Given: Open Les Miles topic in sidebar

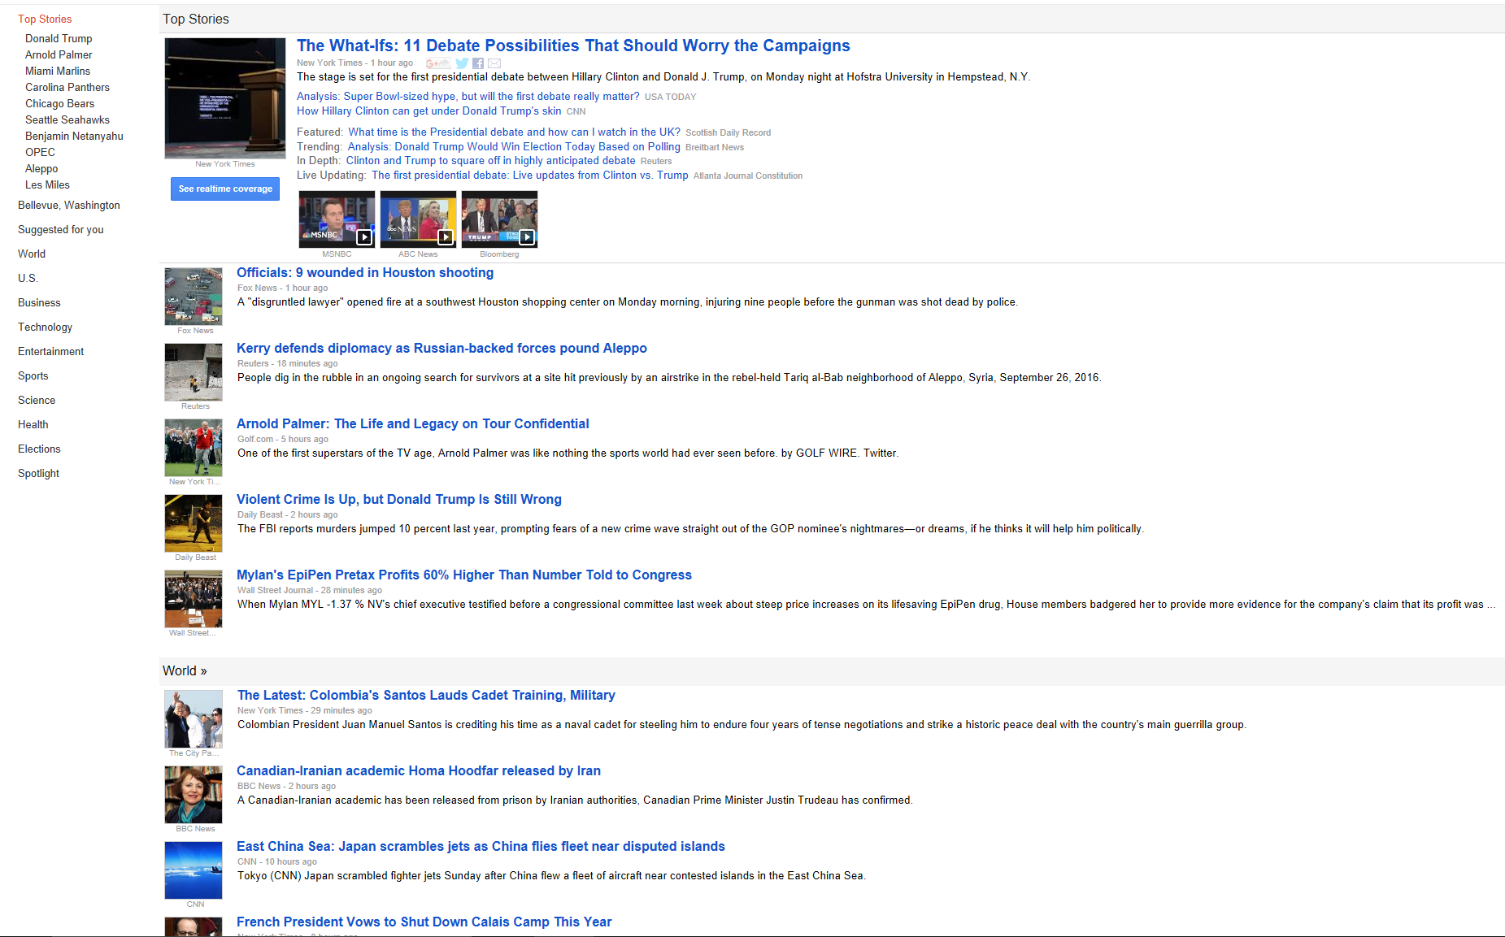Looking at the screenshot, I should point(47,184).
